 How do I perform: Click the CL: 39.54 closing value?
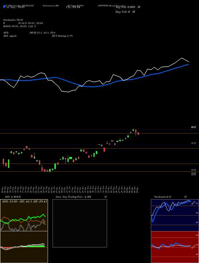tap(73, 7)
